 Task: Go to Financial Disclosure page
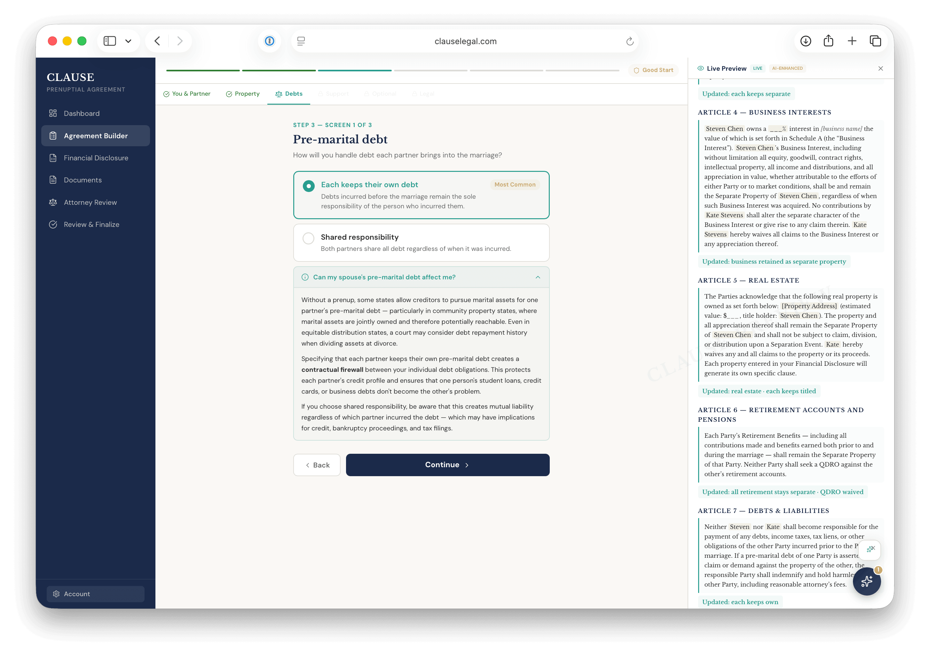point(95,158)
